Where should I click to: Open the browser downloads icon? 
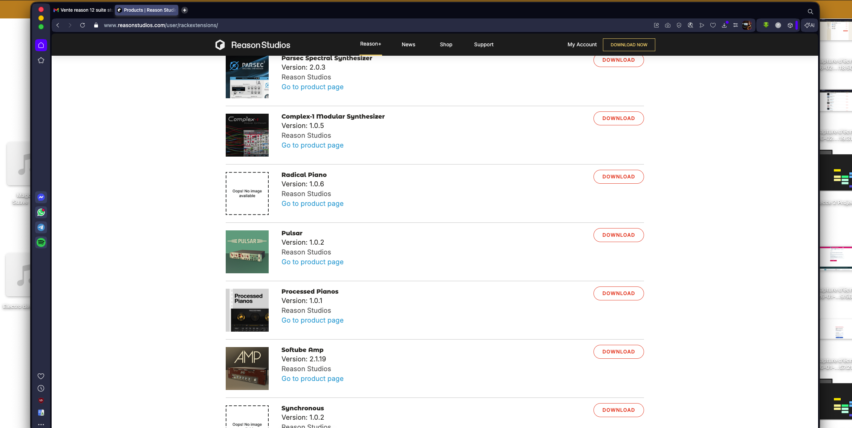[x=724, y=25]
